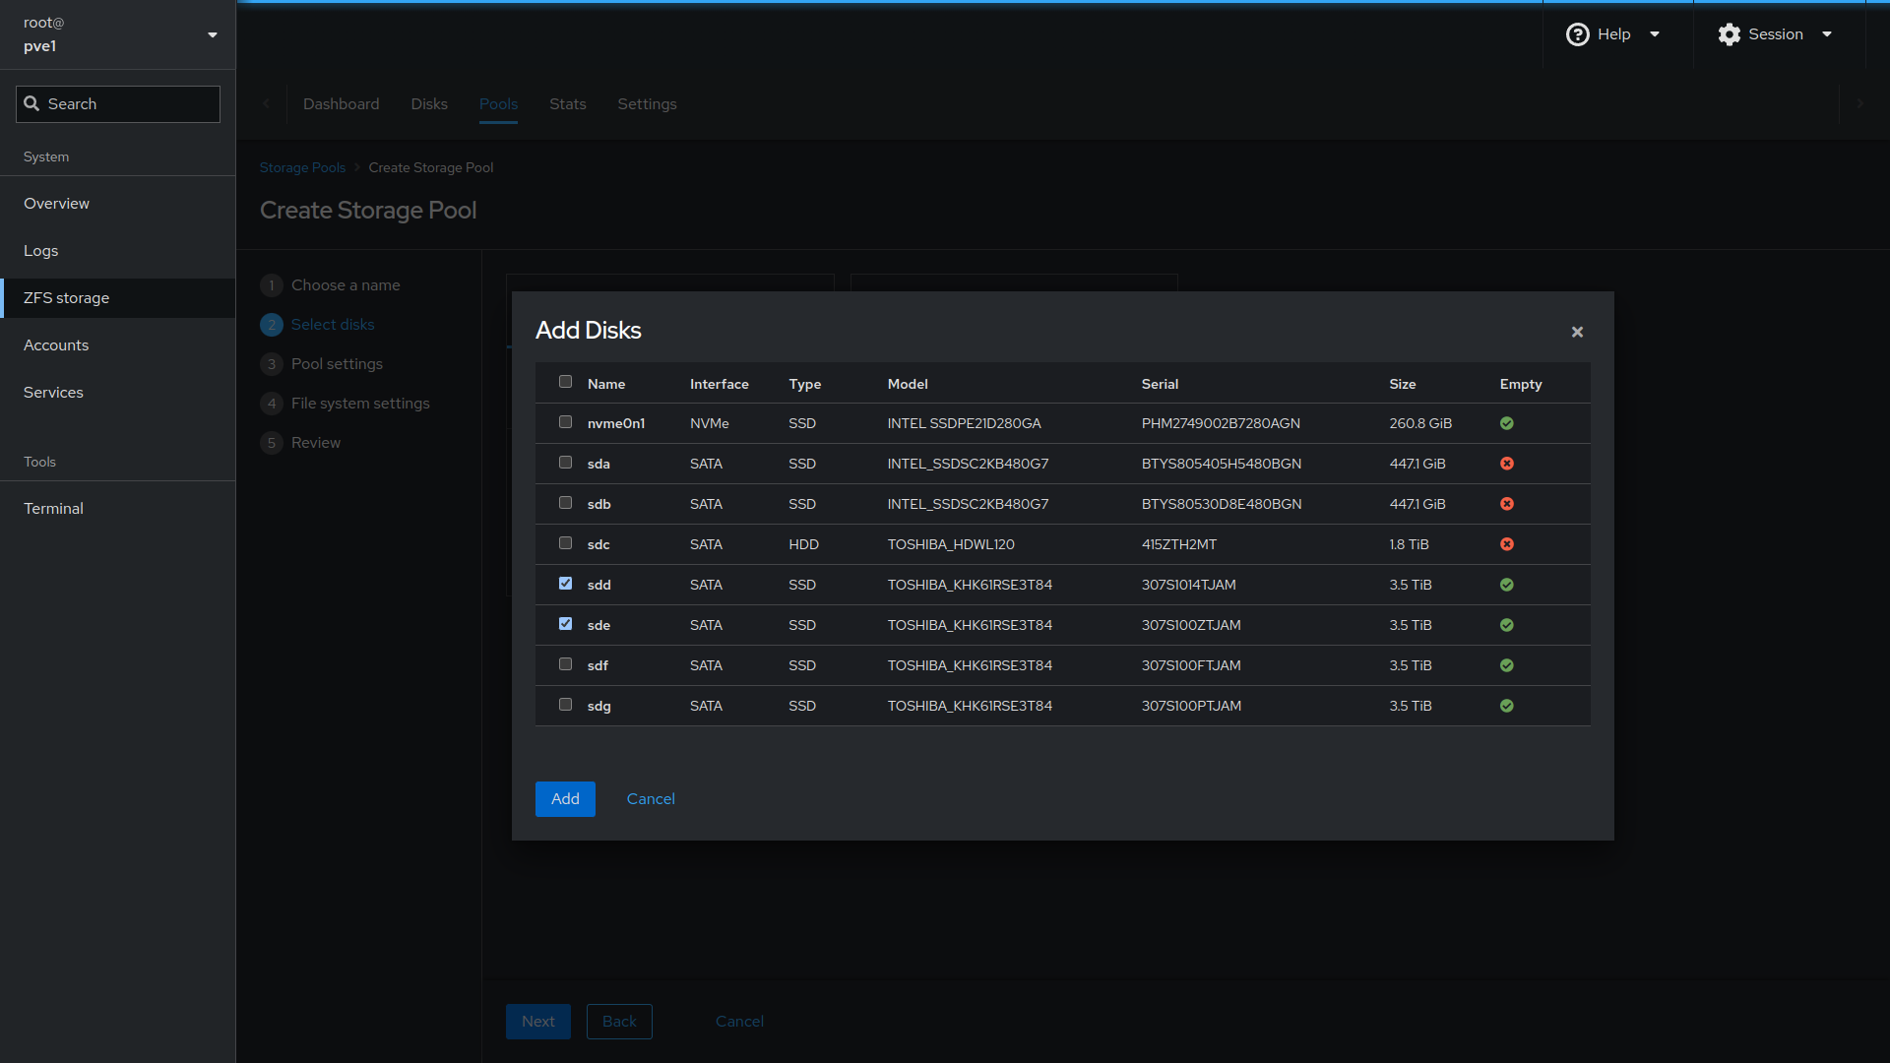Click model TOSHIBA_HDWL120
Screen dimensions: 1890x1063
(x=951, y=545)
